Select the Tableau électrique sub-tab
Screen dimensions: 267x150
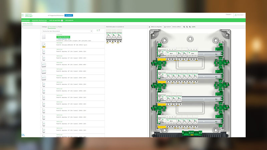[x=27, y=24]
